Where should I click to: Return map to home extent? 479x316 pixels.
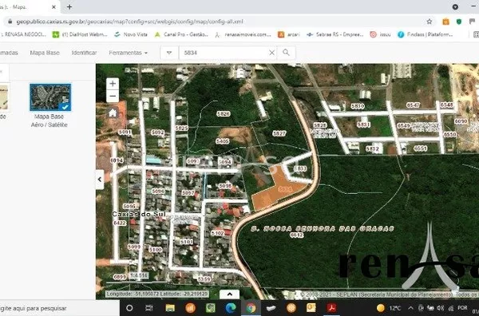click(x=113, y=113)
